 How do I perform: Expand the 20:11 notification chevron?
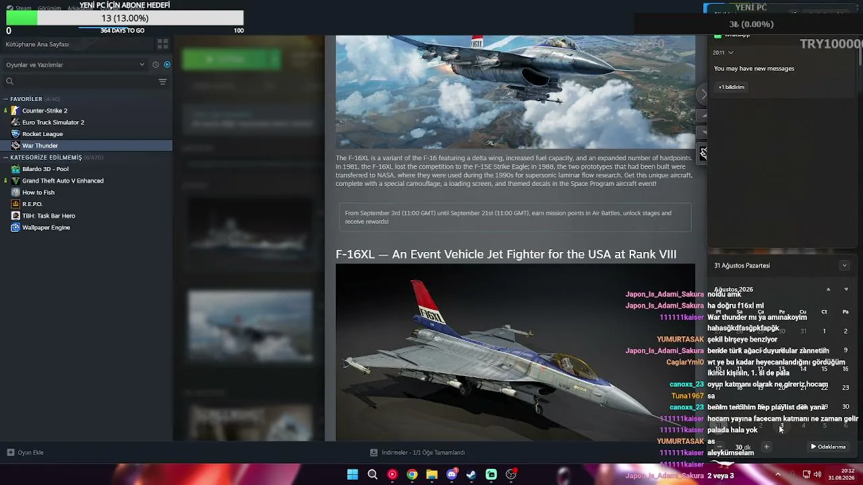click(731, 53)
